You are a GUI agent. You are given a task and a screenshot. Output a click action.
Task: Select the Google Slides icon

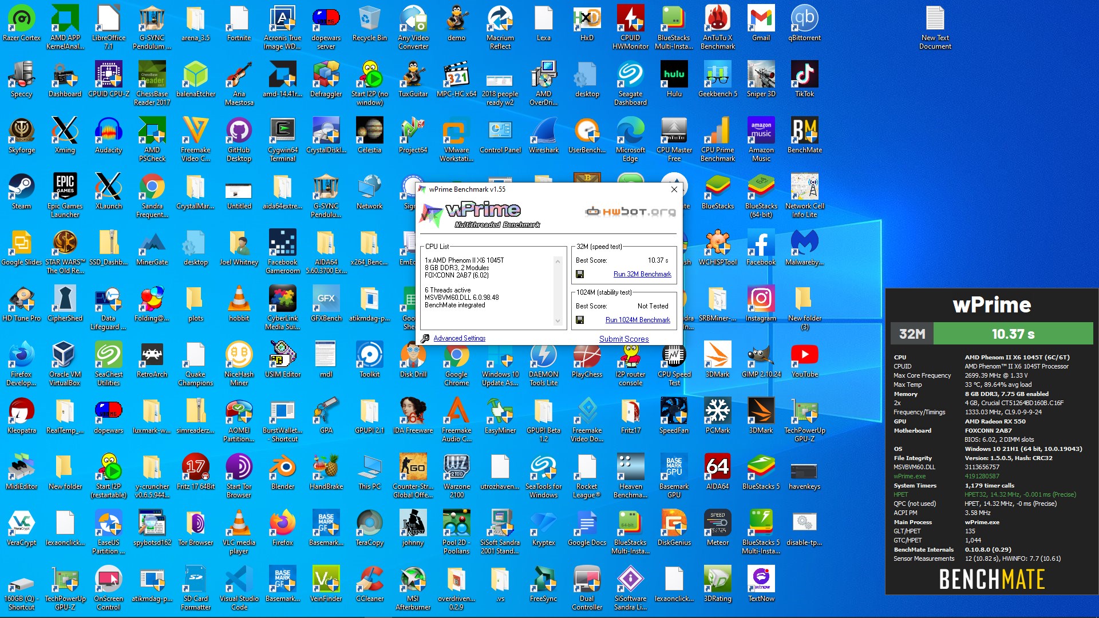click(x=22, y=248)
